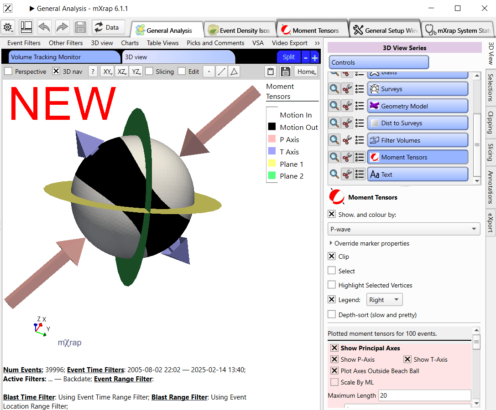Click the magnifier icon beside Geometry Model

(334, 106)
